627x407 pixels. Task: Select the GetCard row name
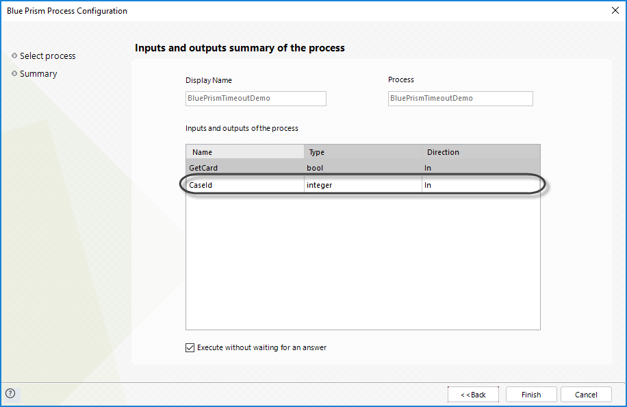[x=203, y=168]
